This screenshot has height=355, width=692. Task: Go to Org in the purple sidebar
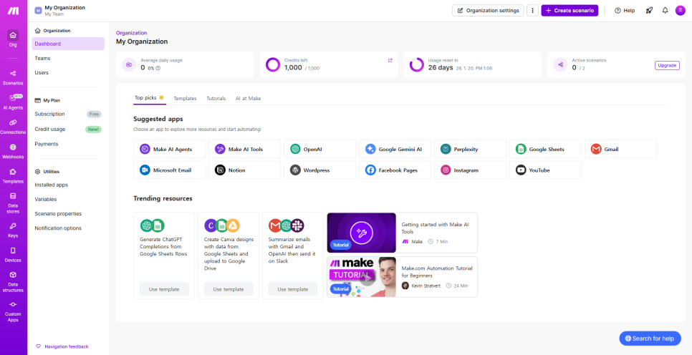13,39
